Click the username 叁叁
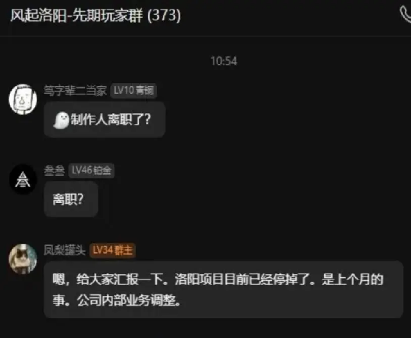The image size is (411, 338). coord(54,170)
